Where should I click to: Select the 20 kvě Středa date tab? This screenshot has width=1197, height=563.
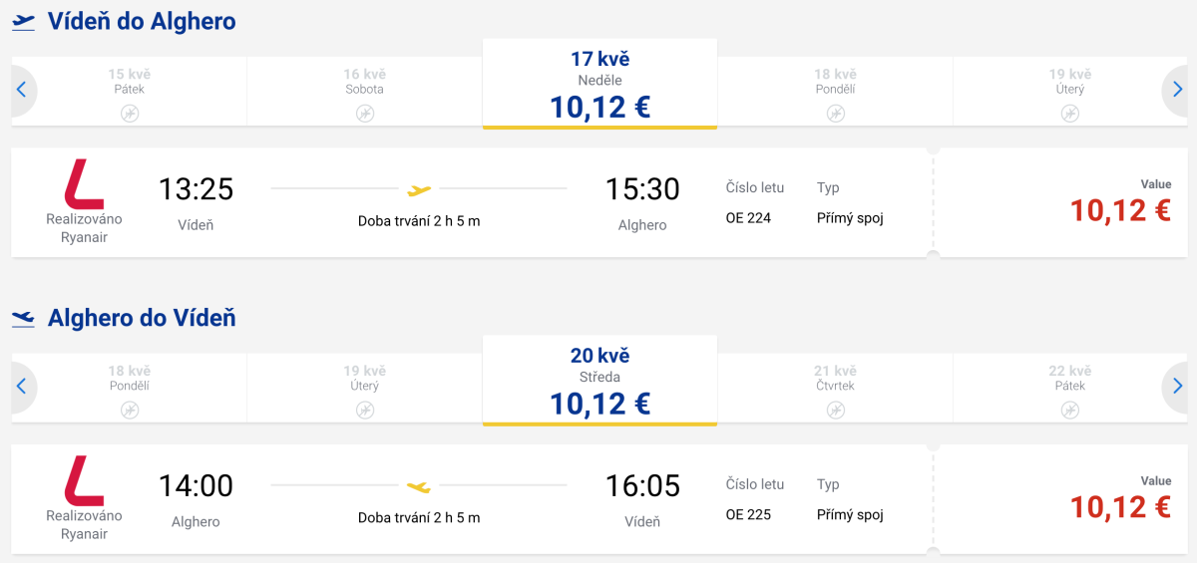(599, 382)
